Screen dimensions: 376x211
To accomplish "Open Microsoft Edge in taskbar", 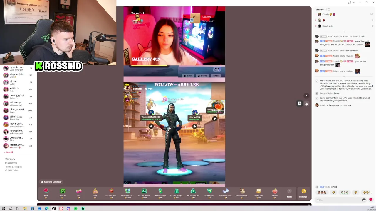I will pos(47,209).
